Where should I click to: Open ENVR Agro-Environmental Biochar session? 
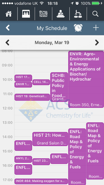(x=86, y=79)
